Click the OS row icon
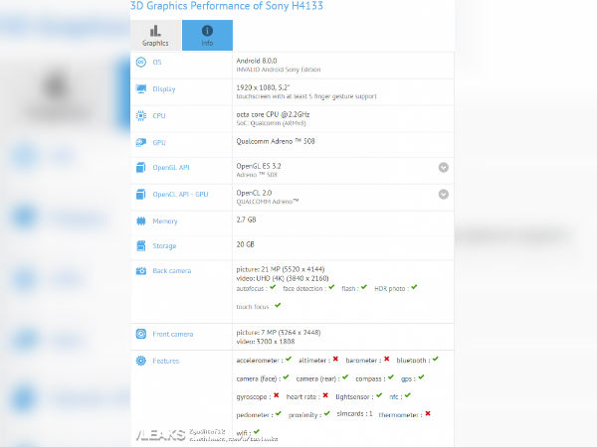The width and height of the screenshot is (597, 447). tap(141, 62)
